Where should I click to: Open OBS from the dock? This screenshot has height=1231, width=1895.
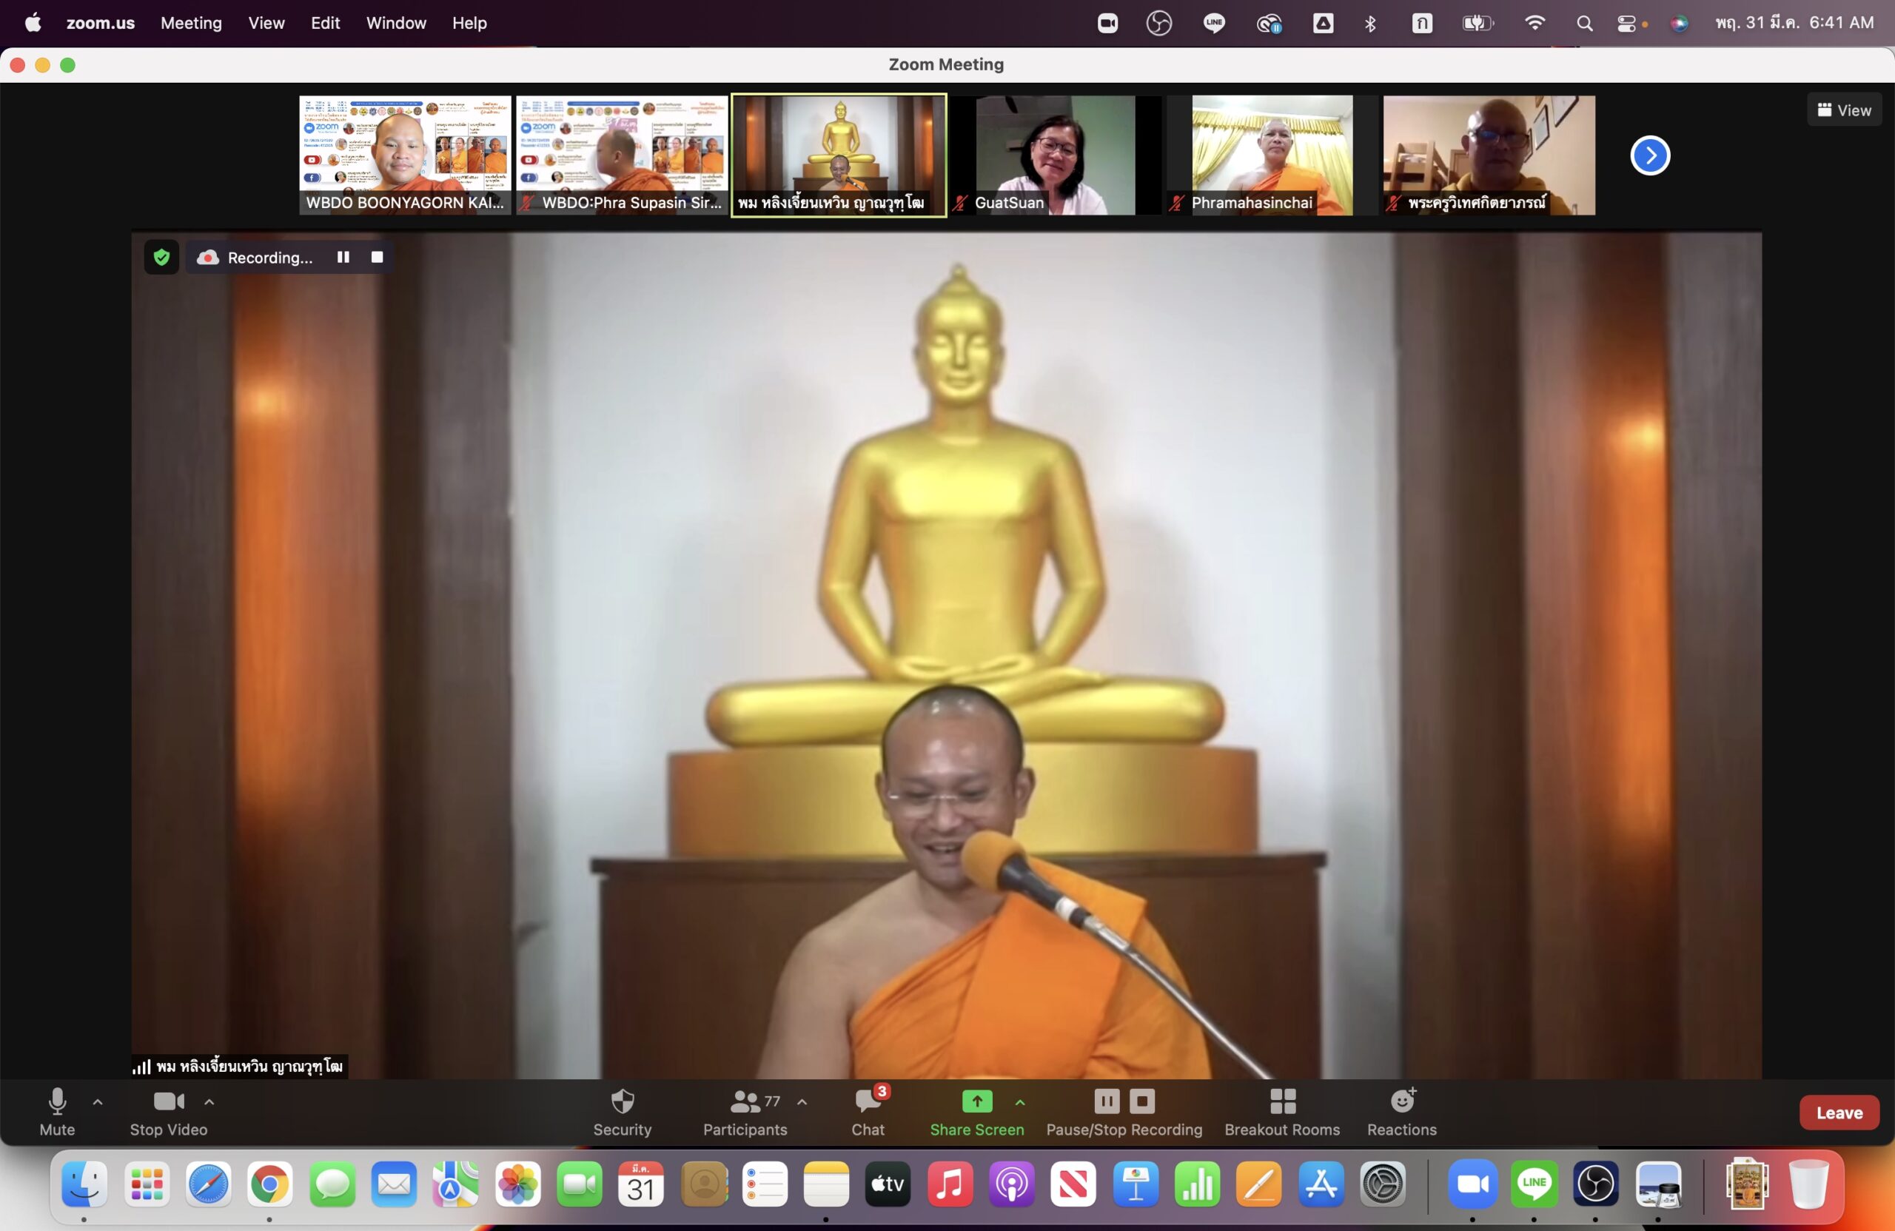coord(1596,1185)
